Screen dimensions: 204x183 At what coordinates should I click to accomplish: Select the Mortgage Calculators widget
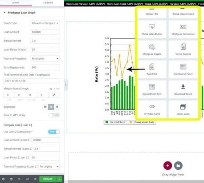(x=183, y=29)
